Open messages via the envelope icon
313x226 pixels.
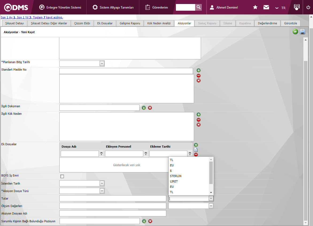pyautogui.click(x=266, y=7)
